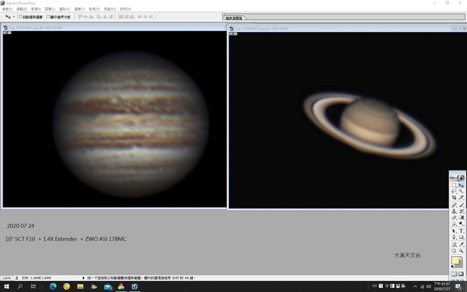Select the Clone Stamp tool
The width and height of the screenshot is (467, 292).
tap(454, 211)
